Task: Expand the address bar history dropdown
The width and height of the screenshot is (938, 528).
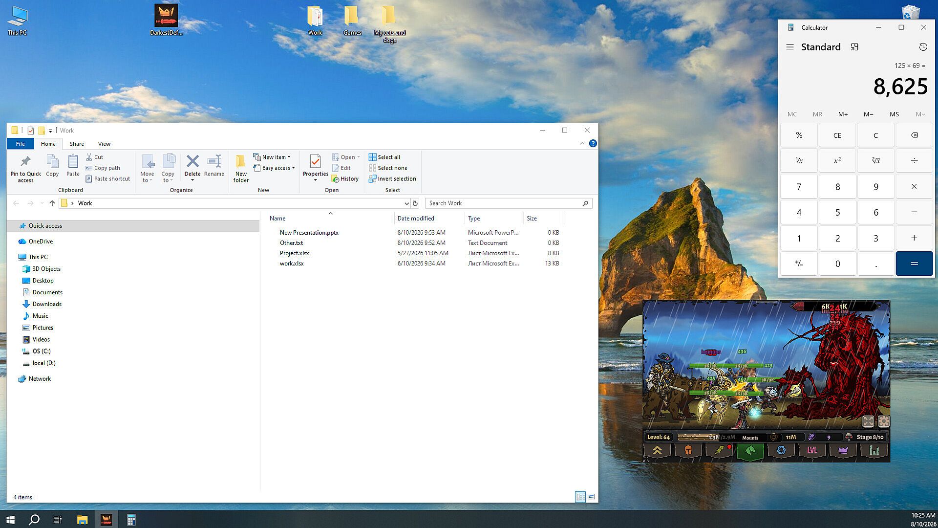Action: [406, 203]
